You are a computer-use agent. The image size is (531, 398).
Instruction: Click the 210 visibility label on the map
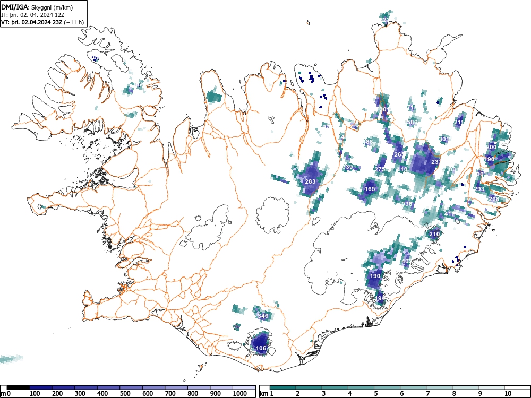[x=434, y=234]
